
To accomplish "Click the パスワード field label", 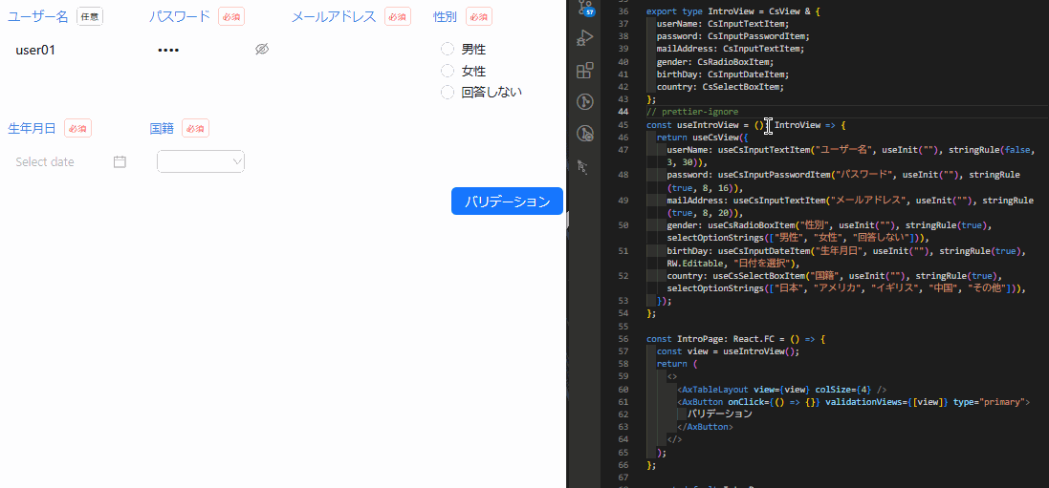I will 179,17.
